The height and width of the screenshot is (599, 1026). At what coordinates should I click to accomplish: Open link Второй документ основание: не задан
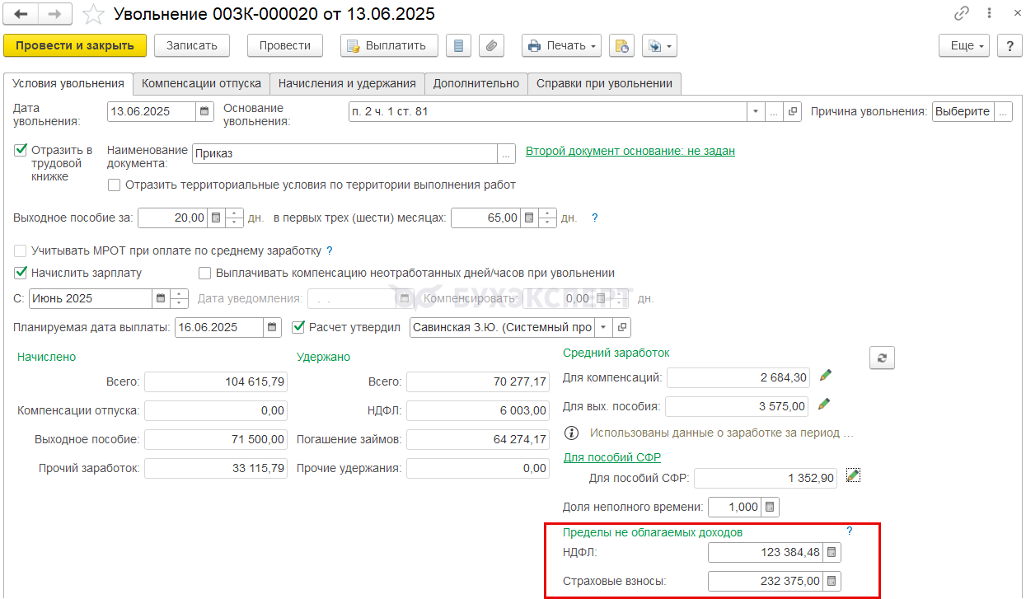(630, 151)
